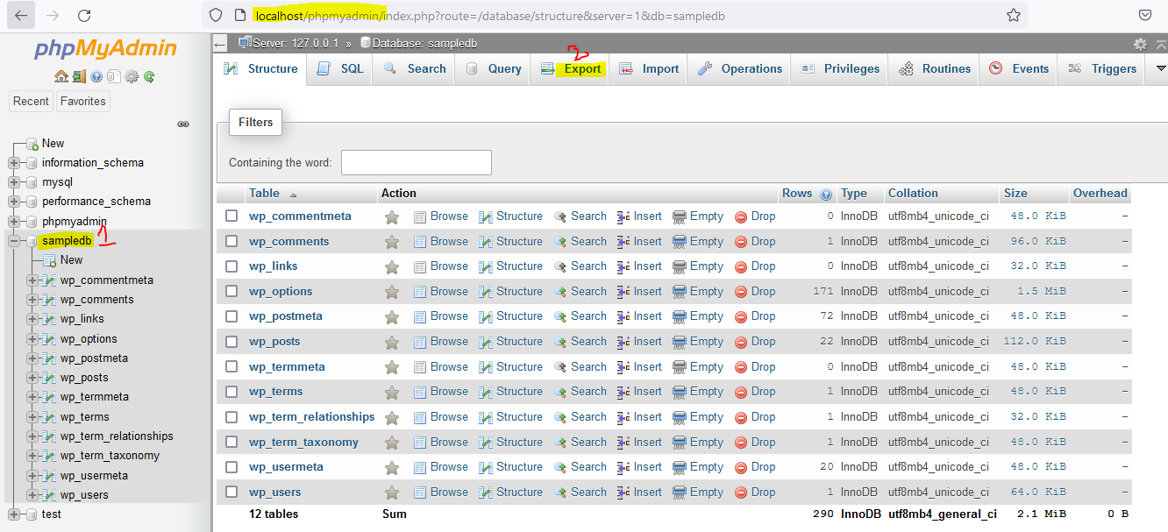Tick the wp_posts table checkbox

point(231,341)
